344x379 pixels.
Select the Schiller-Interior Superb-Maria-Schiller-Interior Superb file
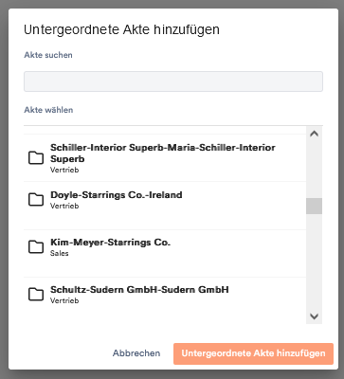point(165,158)
